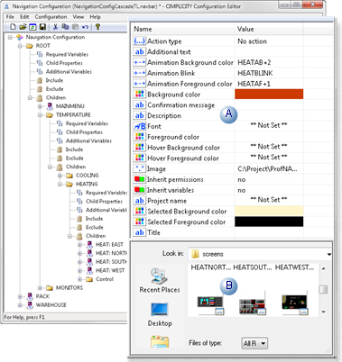Screen dimensions: 342x362
Task: Collapse the TEMPERATURE tree node
Action: coord(40,115)
